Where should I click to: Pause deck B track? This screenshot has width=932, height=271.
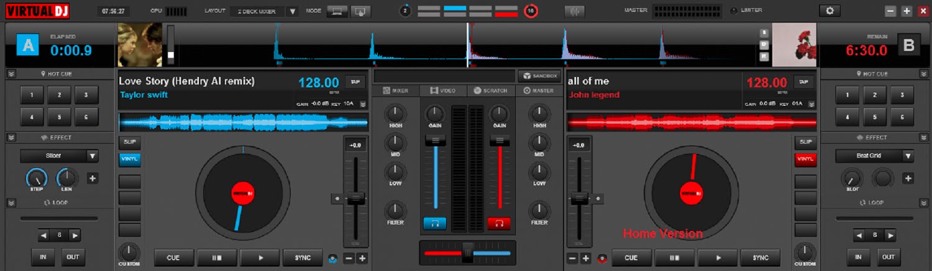[x=675, y=257]
